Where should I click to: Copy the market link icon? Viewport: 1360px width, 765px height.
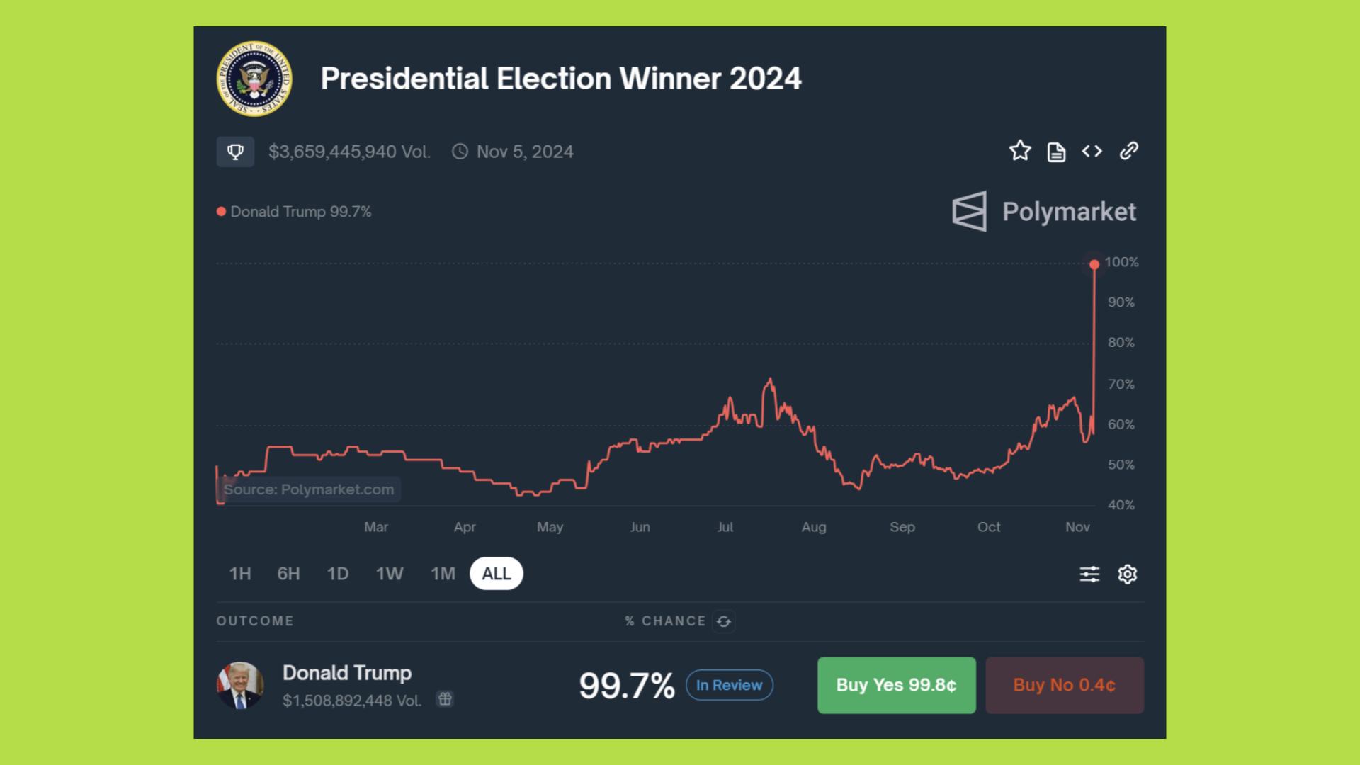[1129, 151]
